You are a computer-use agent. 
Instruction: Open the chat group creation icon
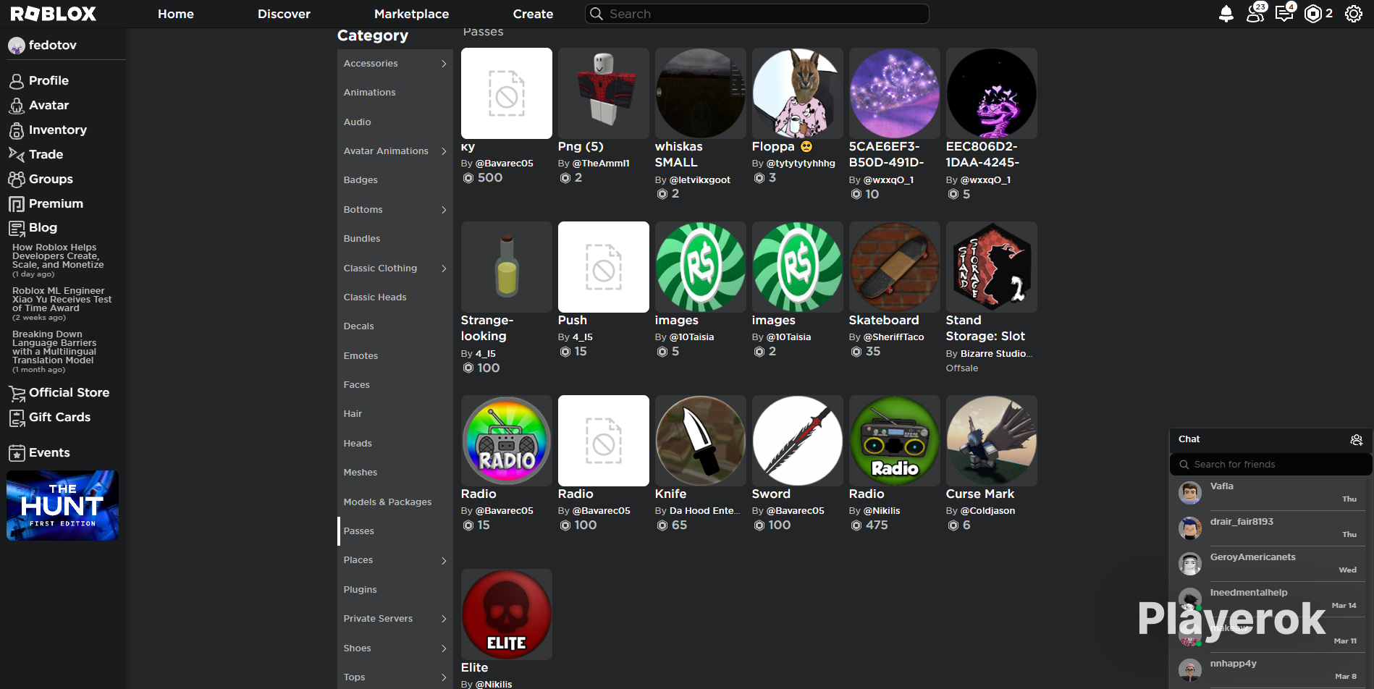coord(1357,440)
